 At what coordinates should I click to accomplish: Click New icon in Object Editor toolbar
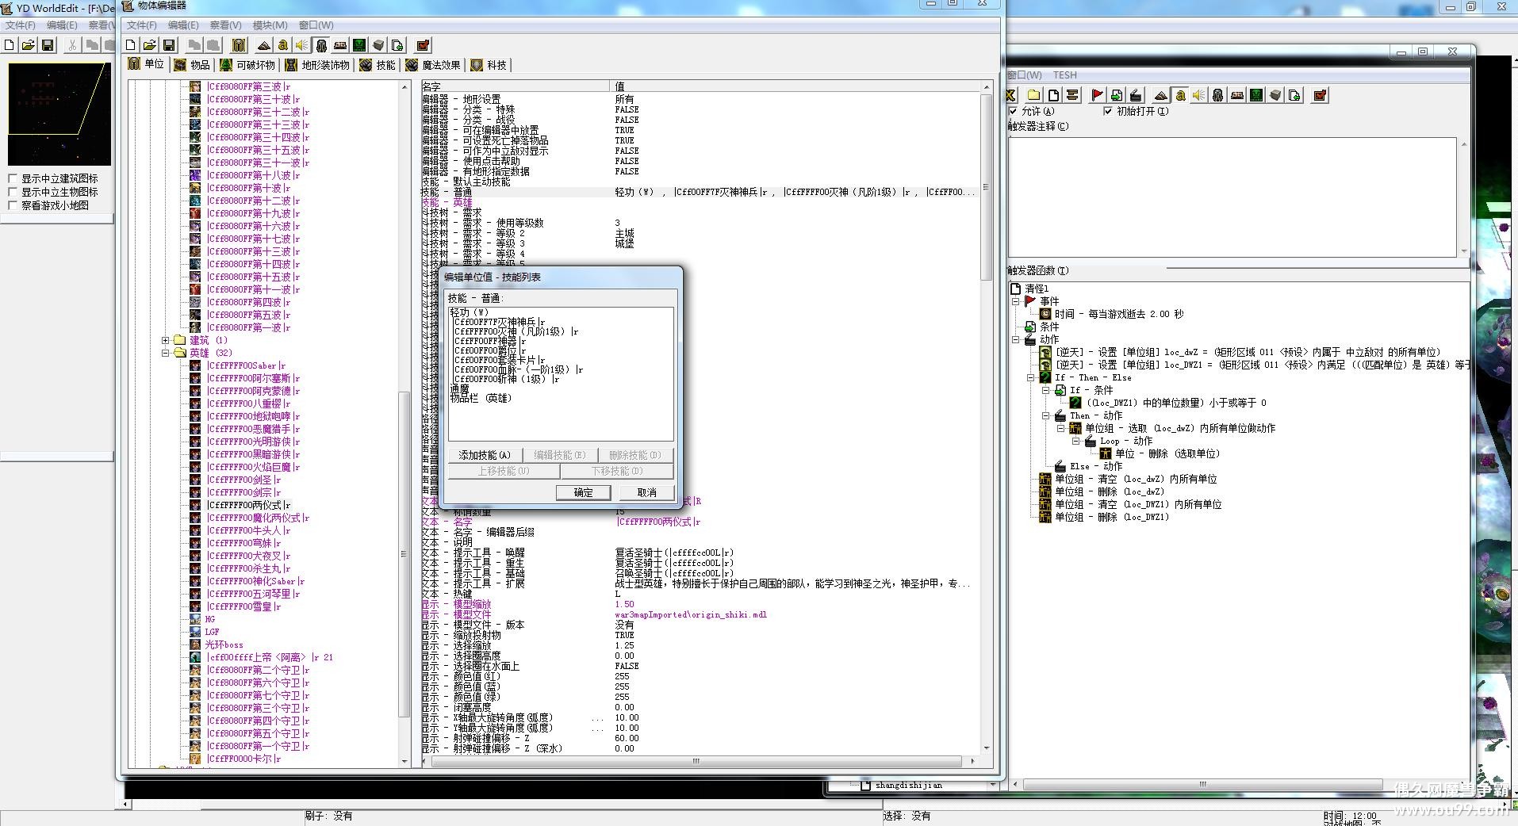click(x=132, y=45)
